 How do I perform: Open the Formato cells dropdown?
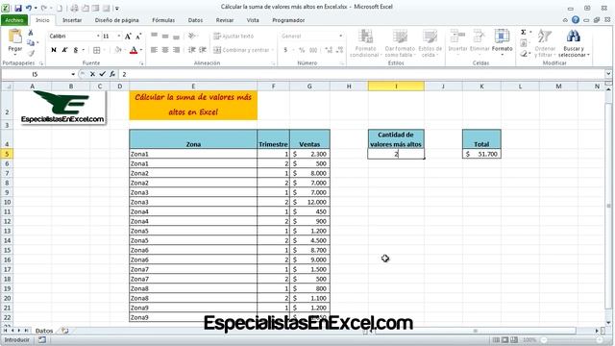tap(502, 42)
